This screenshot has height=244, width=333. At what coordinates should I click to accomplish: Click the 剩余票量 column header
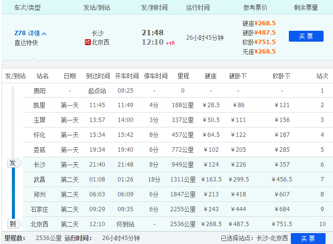(306, 8)
